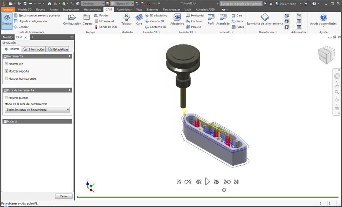Select the pan hand navigation tool
This screenshot has width=342, height=207.
337,86
